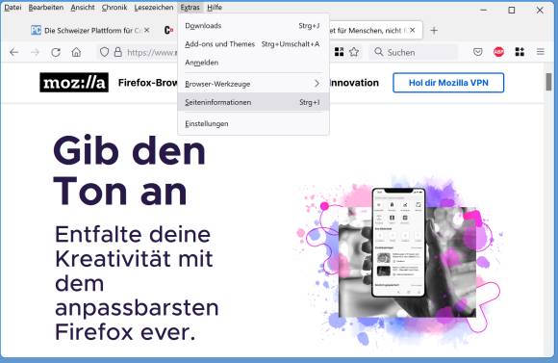View site security padlock info
Screen dimensions: 558x363
point(117,52)
